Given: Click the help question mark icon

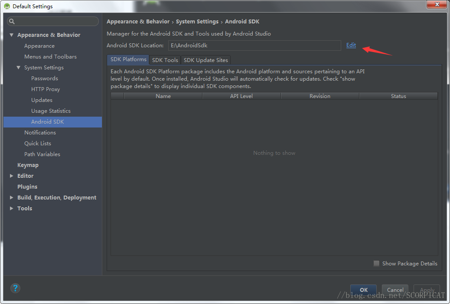Looking at the screenshot, I should pyautogui.click(x=15, y=288).
